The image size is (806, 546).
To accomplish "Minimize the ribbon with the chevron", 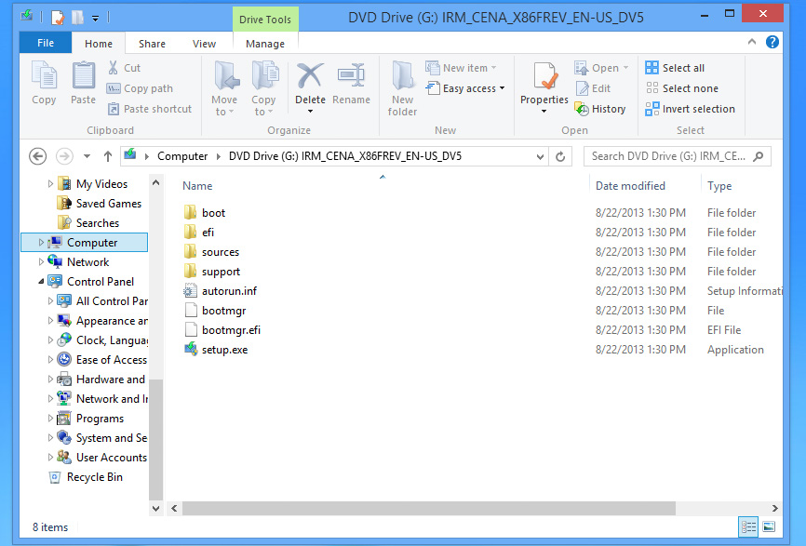I will pos(752,42).
